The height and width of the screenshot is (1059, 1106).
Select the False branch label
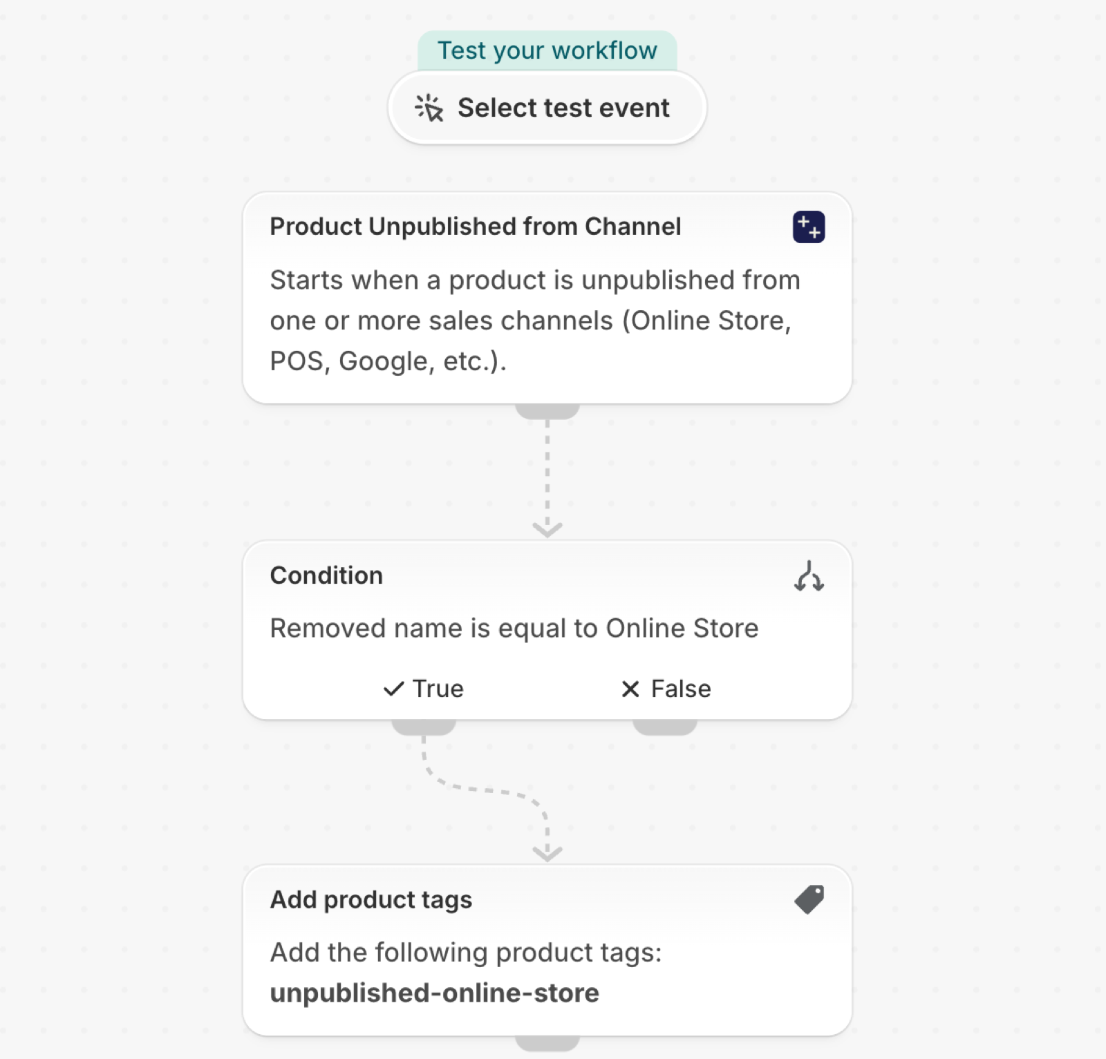click(681, 689)
